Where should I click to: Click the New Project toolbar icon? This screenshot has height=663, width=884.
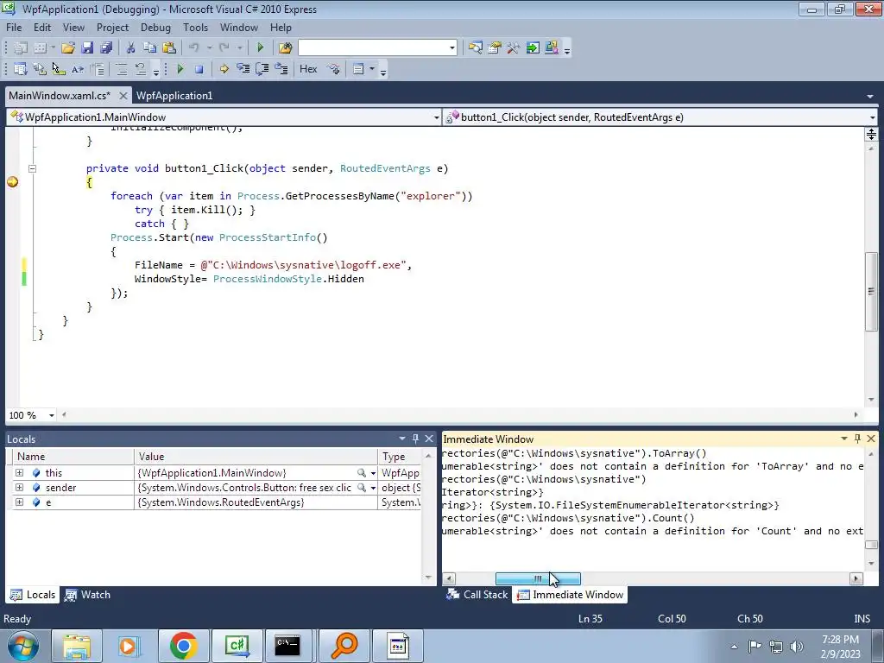pos(21,48)
